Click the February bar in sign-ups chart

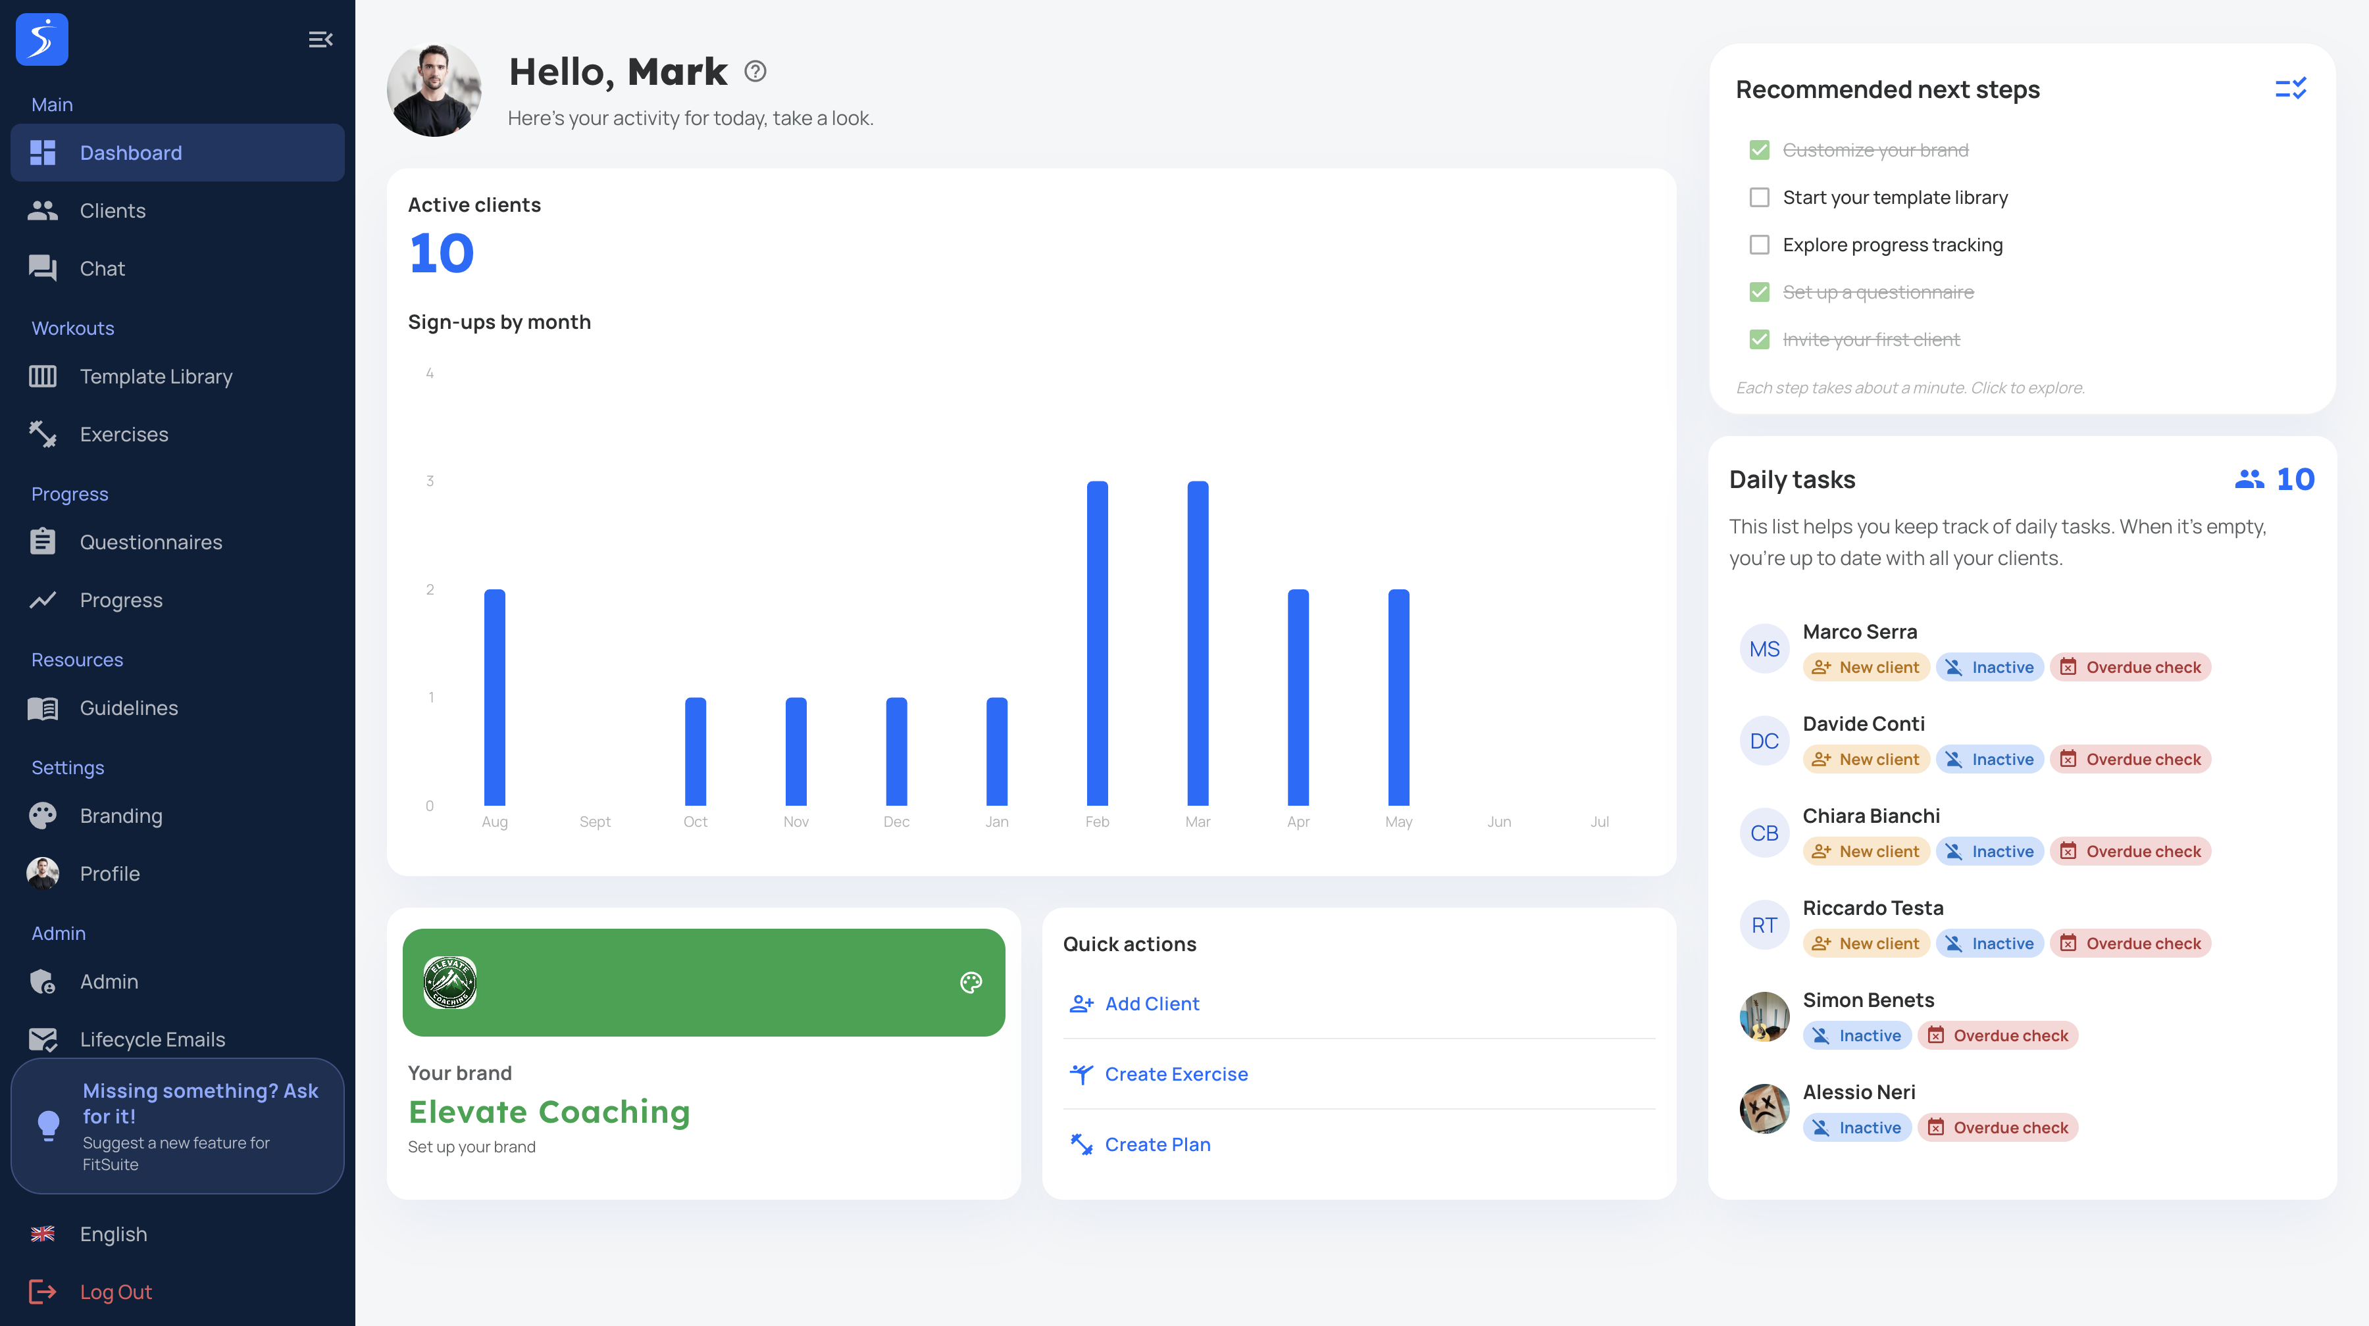click(x=1097, y=643)
